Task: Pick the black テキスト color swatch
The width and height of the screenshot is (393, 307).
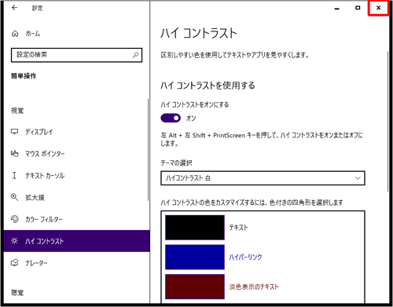Action: point(195,228)
